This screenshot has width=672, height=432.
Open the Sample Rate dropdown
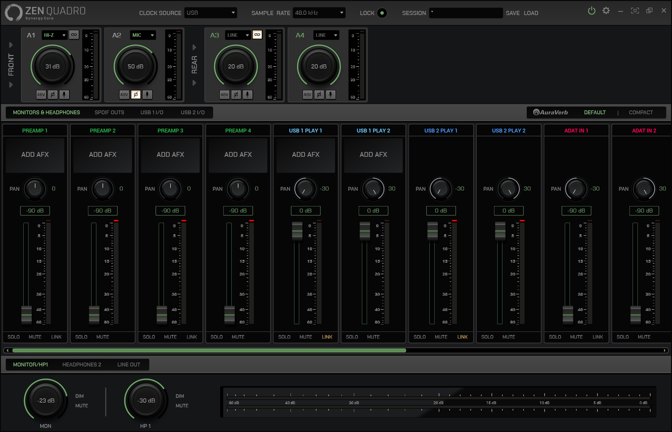click(319, 13)
